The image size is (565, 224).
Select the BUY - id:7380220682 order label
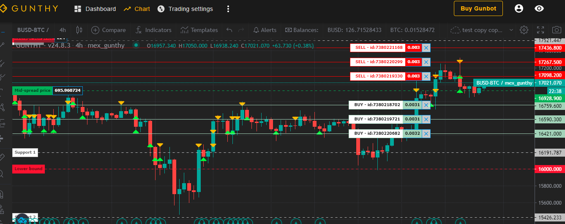376,133
